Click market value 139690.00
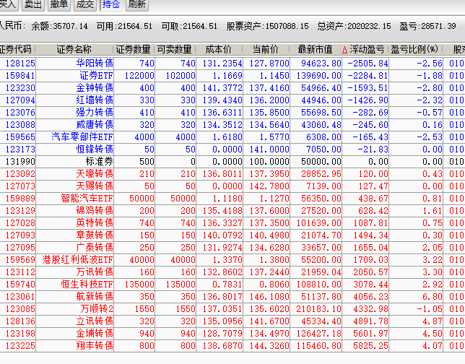Viewport: 465px width, 364px height. click(x=319, y=76)
